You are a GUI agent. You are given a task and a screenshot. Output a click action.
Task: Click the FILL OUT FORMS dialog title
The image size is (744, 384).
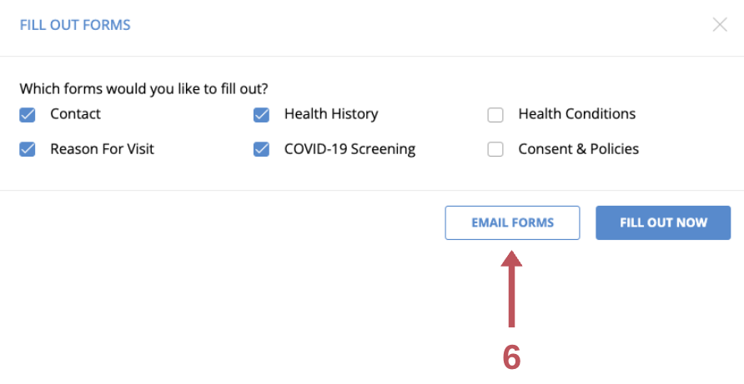(x=75, y=25)
